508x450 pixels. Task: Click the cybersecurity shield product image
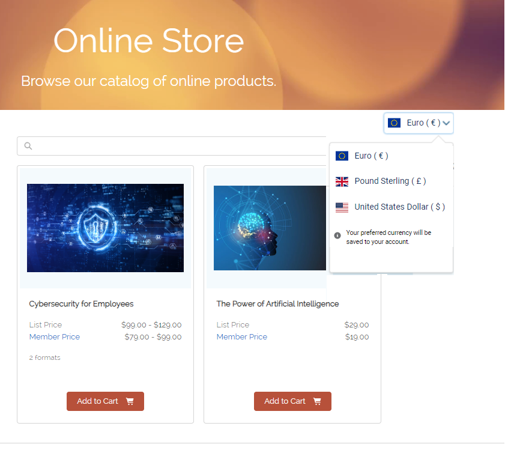pyautogui.click(x=105, y=228)
